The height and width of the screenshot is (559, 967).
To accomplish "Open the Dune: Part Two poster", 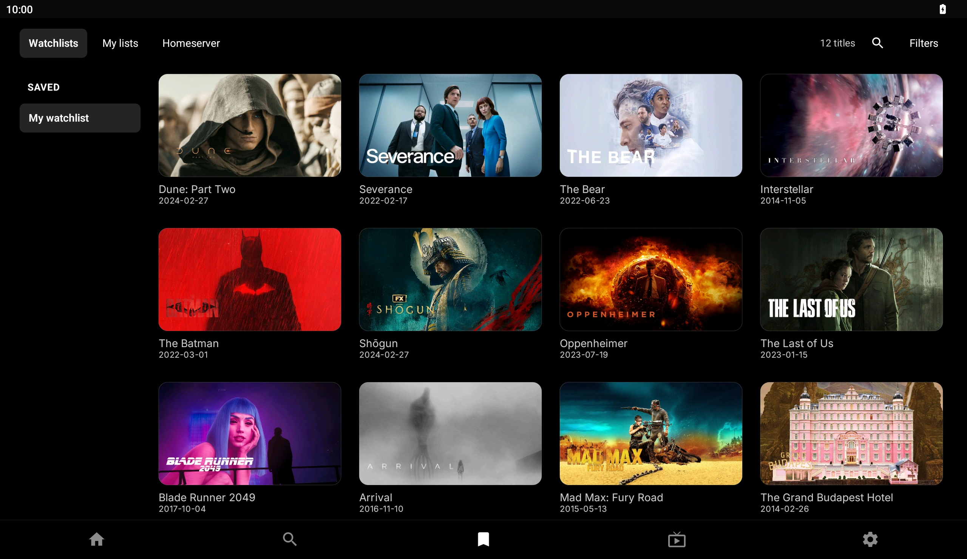I will point(250,125).
